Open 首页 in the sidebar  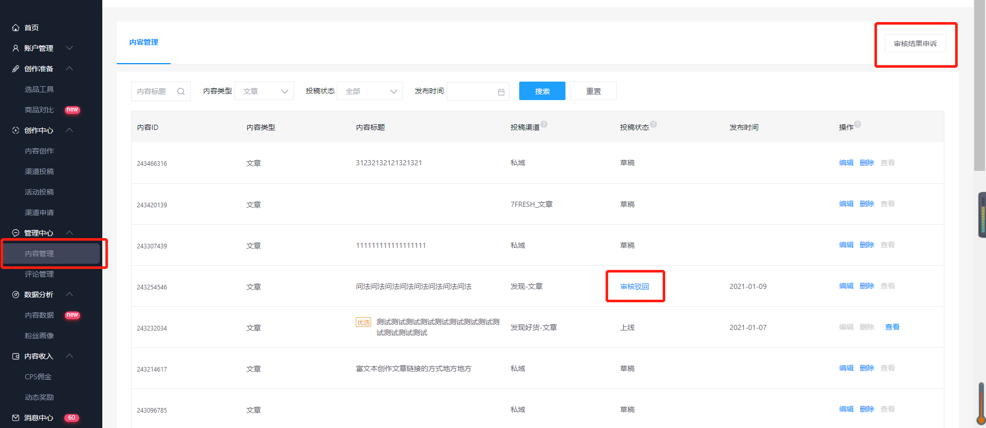pyautogui.click(x=31, y=28)
